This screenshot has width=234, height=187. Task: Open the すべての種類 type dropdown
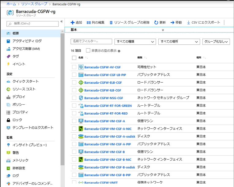[x=135, y=42]
